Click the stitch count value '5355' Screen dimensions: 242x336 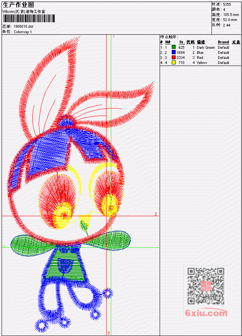tap(227, 5)
